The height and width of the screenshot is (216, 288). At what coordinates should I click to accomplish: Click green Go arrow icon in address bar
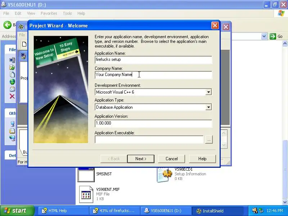tap(273, 36)
